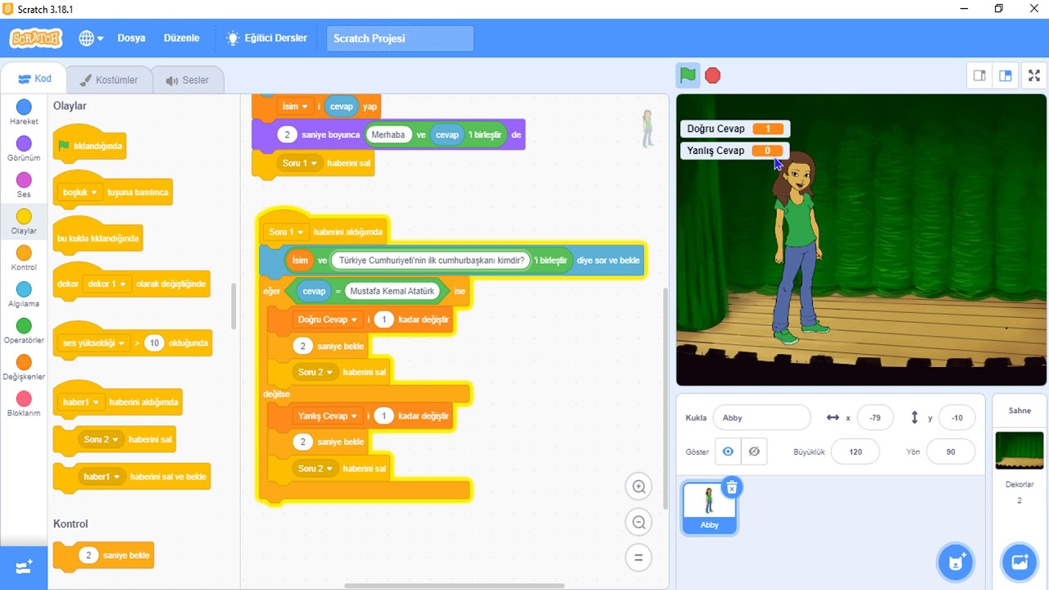Open Eğitici Dersler tutorials

(267, 39)
